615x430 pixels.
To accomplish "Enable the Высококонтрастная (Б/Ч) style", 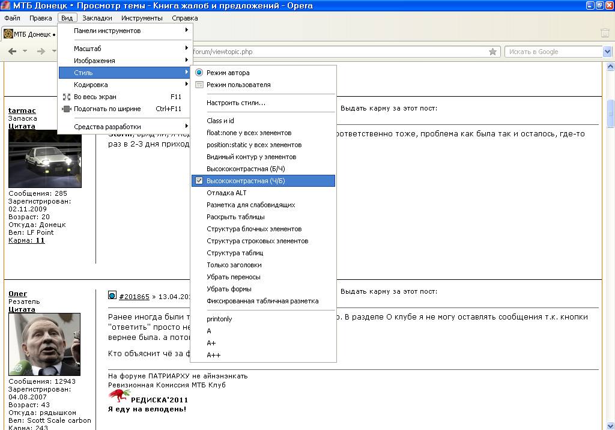I will (x=246, y=169).
